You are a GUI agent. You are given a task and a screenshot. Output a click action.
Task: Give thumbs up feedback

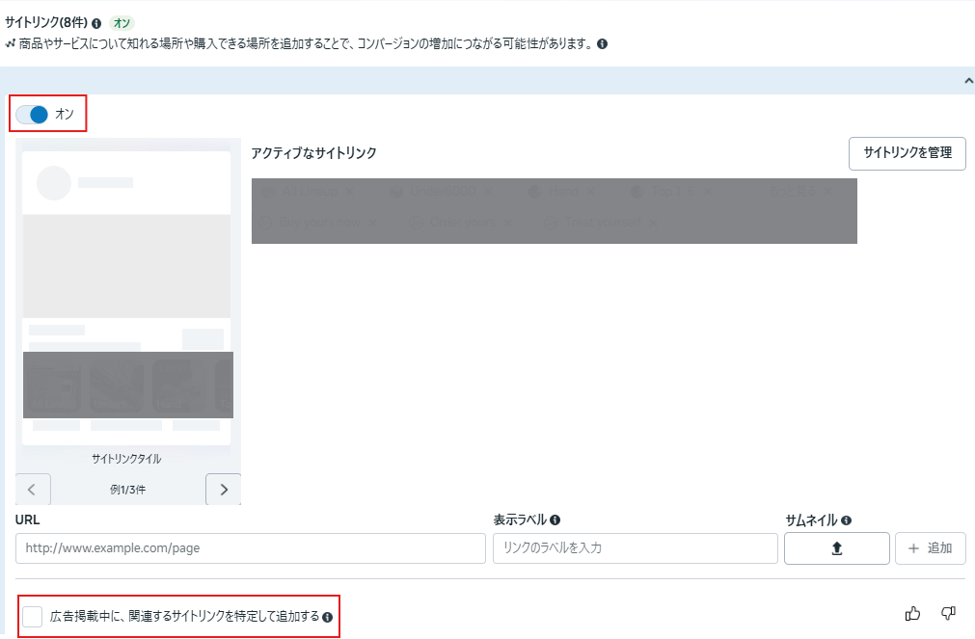tap(912, 614)
